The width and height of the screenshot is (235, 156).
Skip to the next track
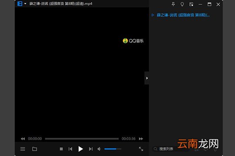click(x=91, y=149)
